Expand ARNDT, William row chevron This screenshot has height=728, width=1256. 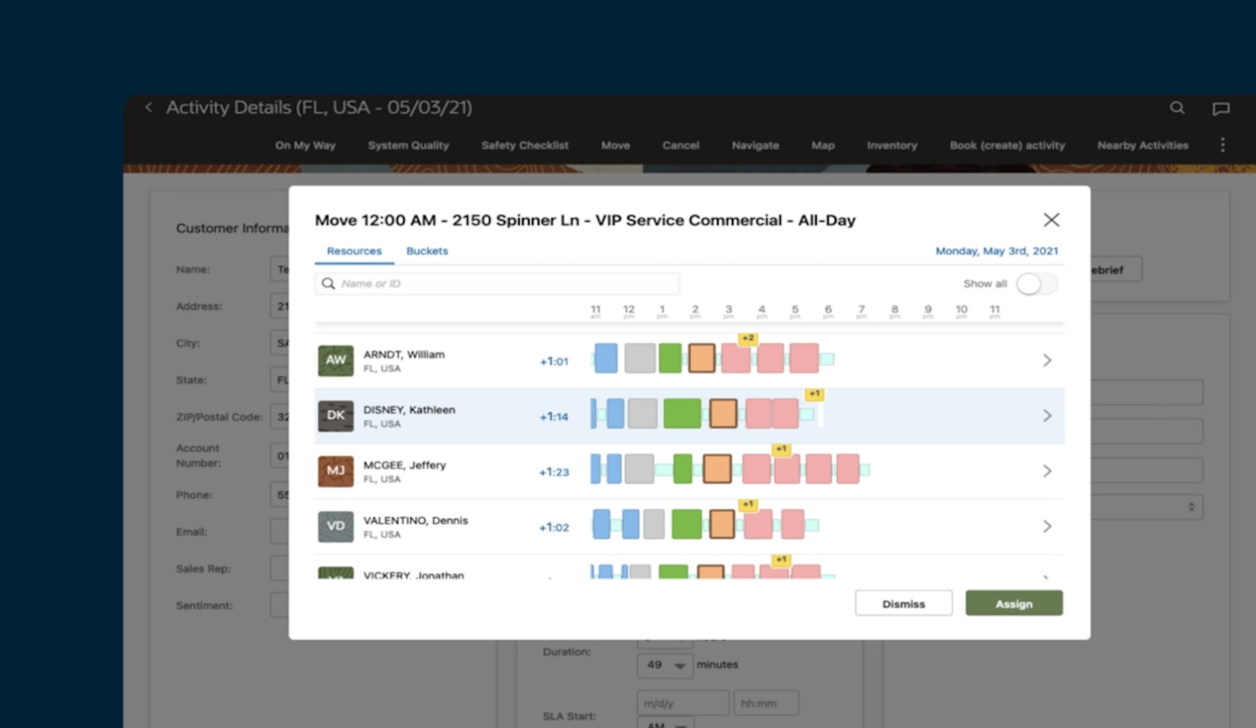(x=1047, y=361)
